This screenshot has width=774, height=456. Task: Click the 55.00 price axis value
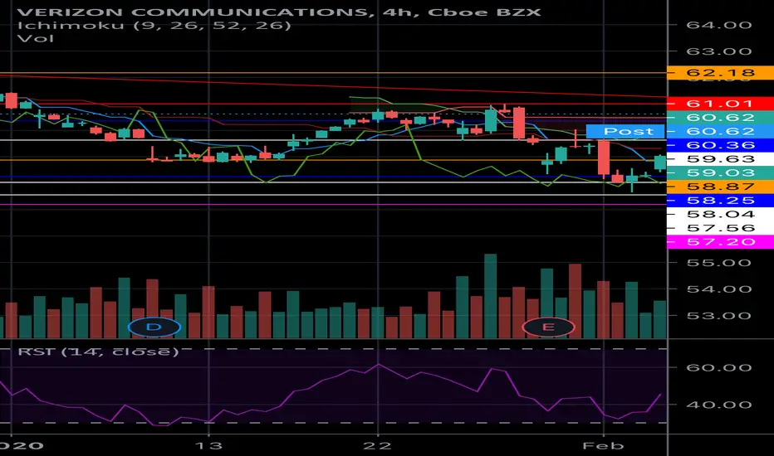tap(719, 263)
